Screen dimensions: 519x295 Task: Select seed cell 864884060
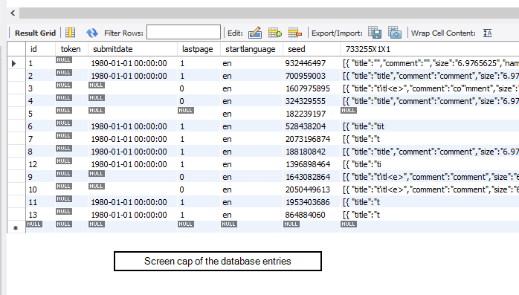(x=311, y=215)
